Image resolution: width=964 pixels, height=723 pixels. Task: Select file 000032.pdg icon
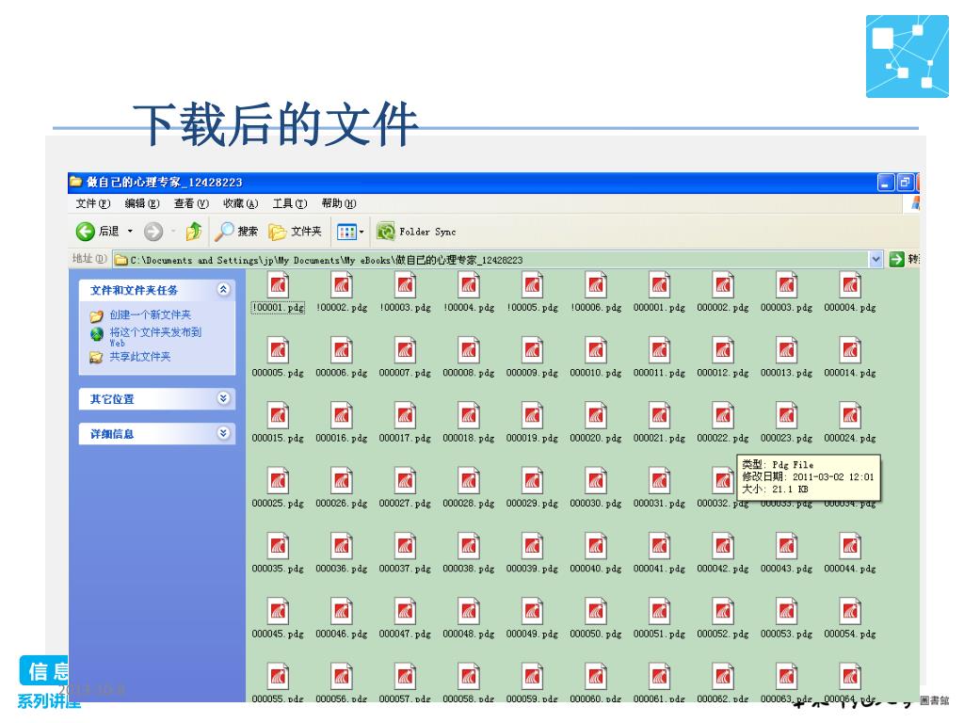click(723, 481)
